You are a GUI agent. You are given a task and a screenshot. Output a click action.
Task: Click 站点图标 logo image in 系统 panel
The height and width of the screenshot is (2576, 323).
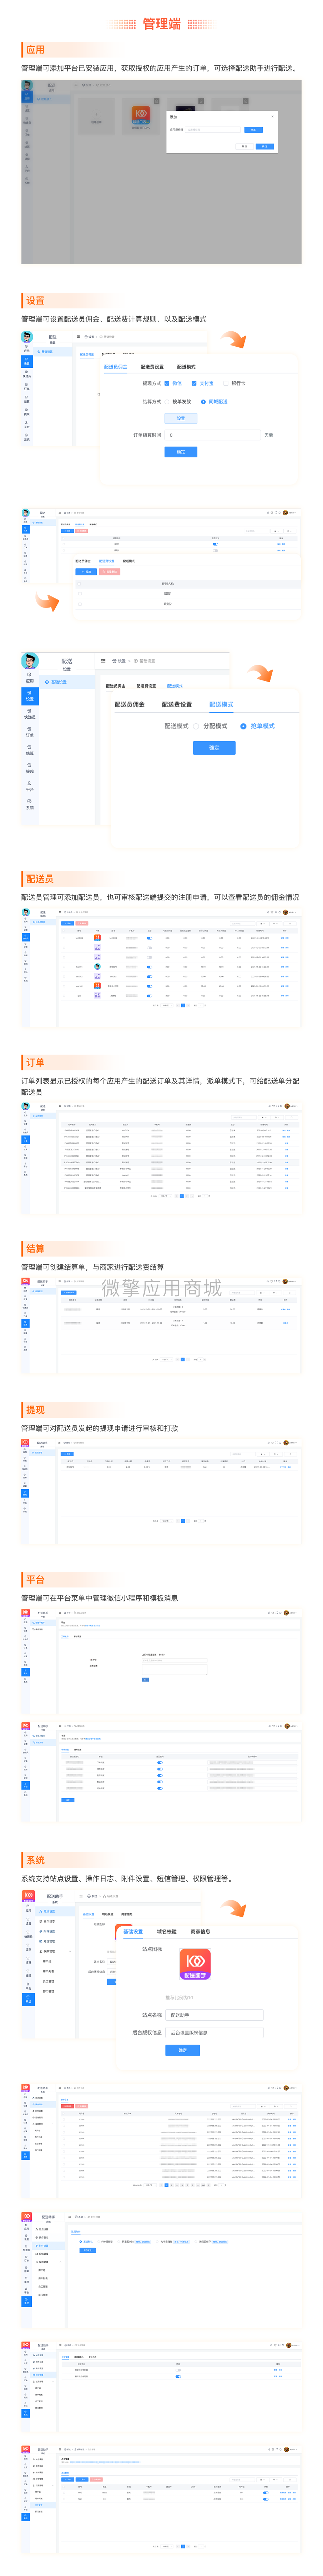pos(195,1964)
